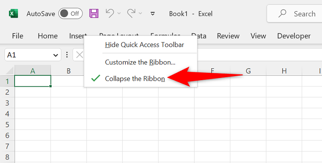Choose Hide Quick Access Toolbar
Screen dimensions: 322x163
tap(141, 44)
